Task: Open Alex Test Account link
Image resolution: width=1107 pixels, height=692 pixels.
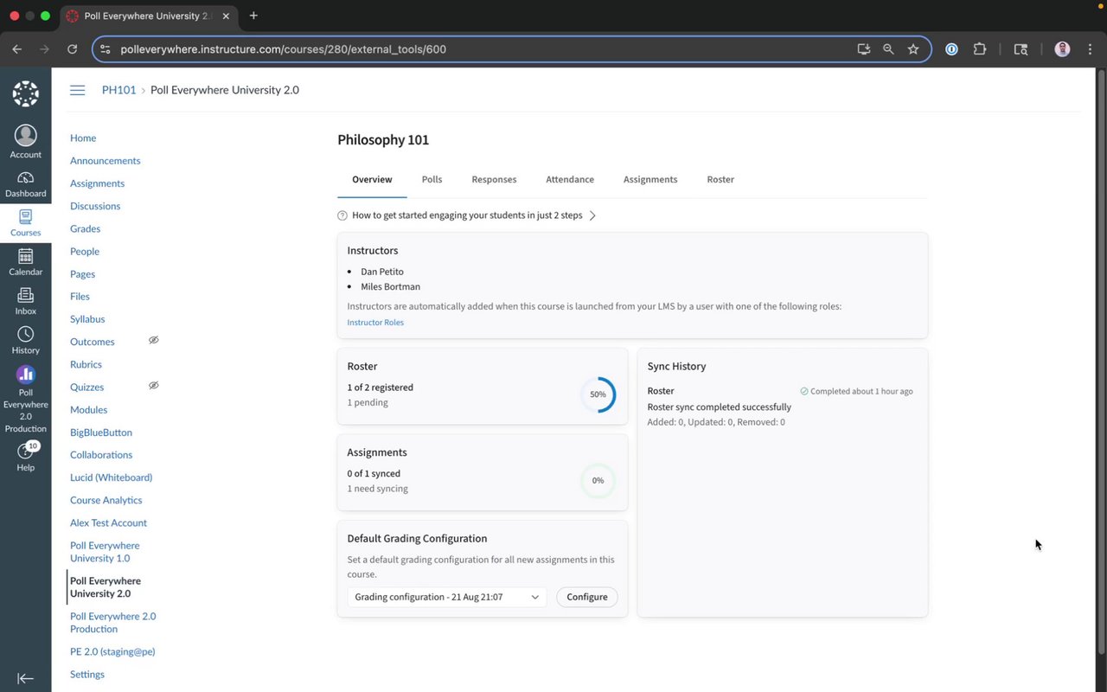Action: tap(109, 523)
